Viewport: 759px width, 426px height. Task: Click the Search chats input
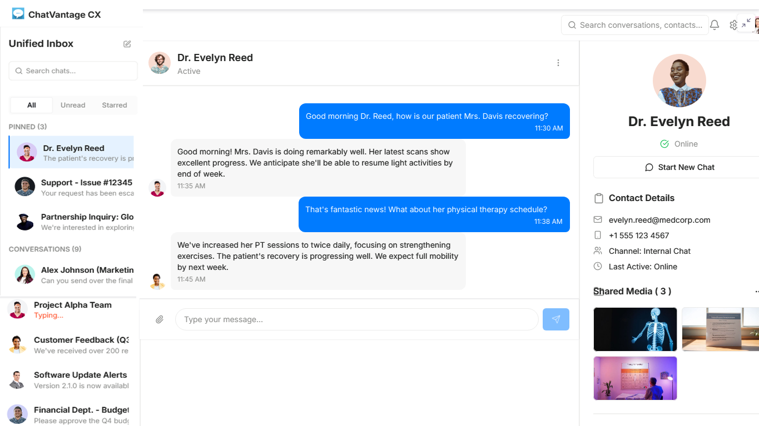[x=73, y=71]
